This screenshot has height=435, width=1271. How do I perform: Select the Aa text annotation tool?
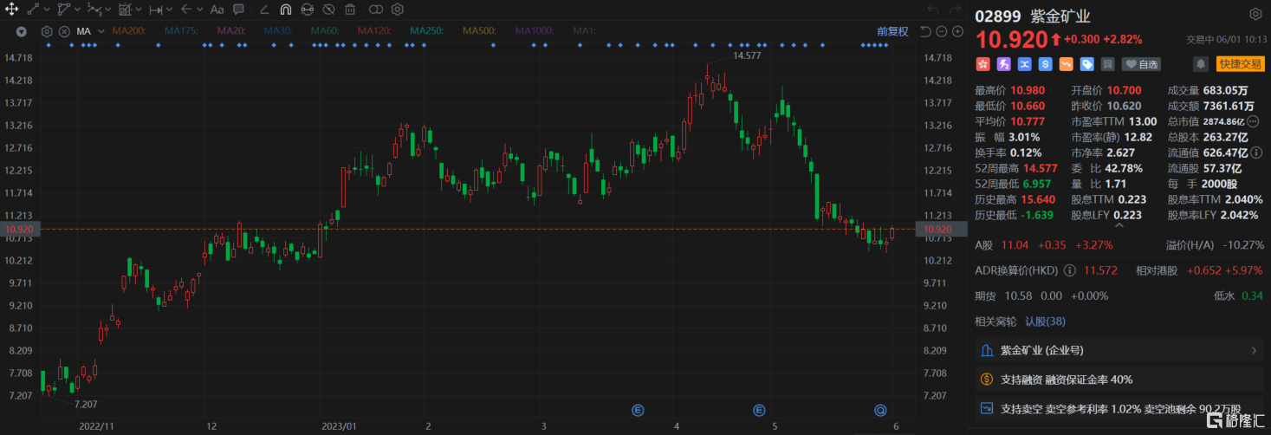click(217, 10)
